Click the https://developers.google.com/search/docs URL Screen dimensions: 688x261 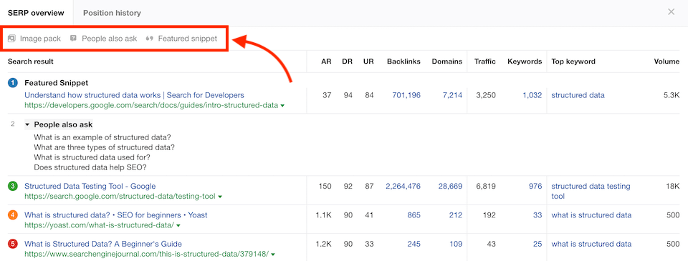[x=151, y=105]
